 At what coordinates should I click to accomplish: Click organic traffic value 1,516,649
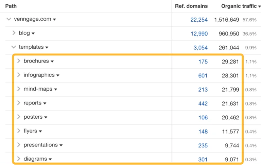pyautogui.click(x=227, y=20)
